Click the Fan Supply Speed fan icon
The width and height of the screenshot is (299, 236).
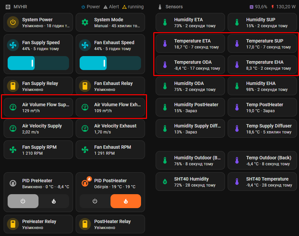coord(13,45)
